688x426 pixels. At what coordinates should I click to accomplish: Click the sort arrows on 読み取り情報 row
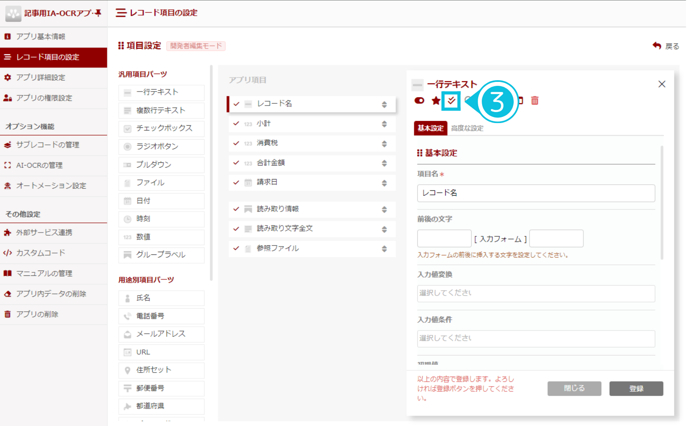tap(384, 210)
